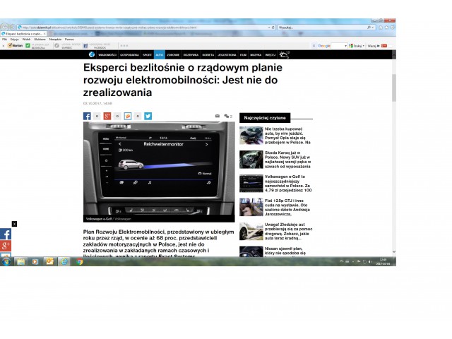Close the floating social share bar

click(x=14, y=224)
